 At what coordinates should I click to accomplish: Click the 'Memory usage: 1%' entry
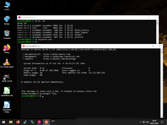pos(33,73)
